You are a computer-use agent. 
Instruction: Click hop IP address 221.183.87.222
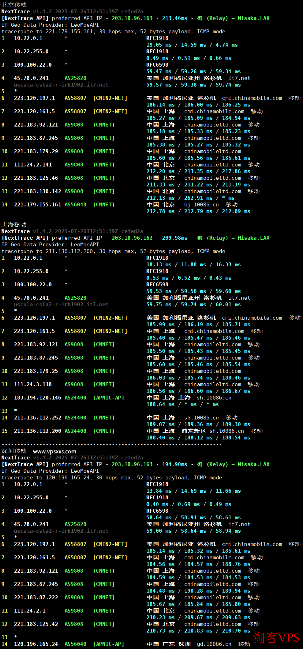click(x=36, y=597)
